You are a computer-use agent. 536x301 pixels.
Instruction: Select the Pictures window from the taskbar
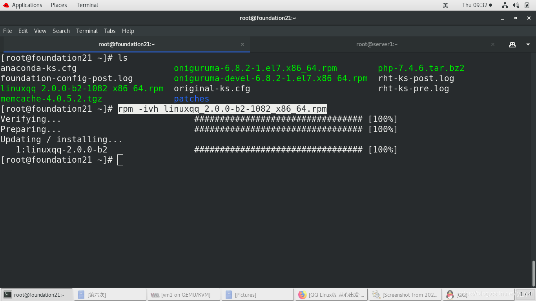[x=257, y=294]
